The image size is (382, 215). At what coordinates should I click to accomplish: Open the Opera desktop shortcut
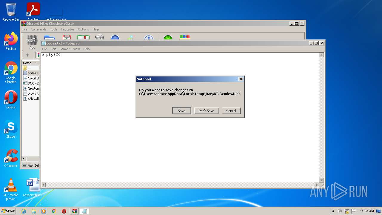pos(11,100)
